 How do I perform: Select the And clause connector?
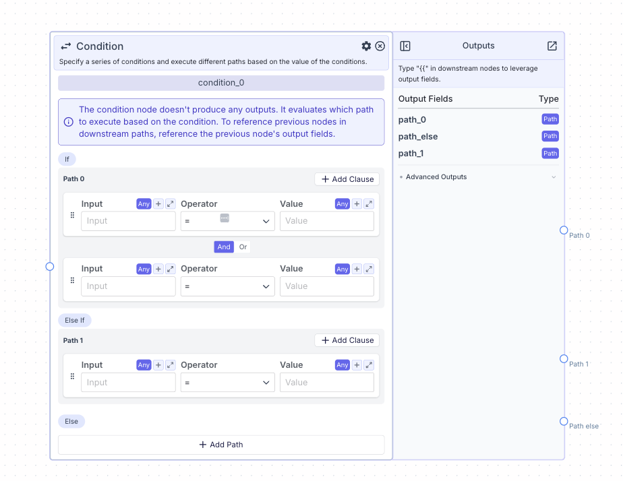pyautogui.click(x=224, y=247)
